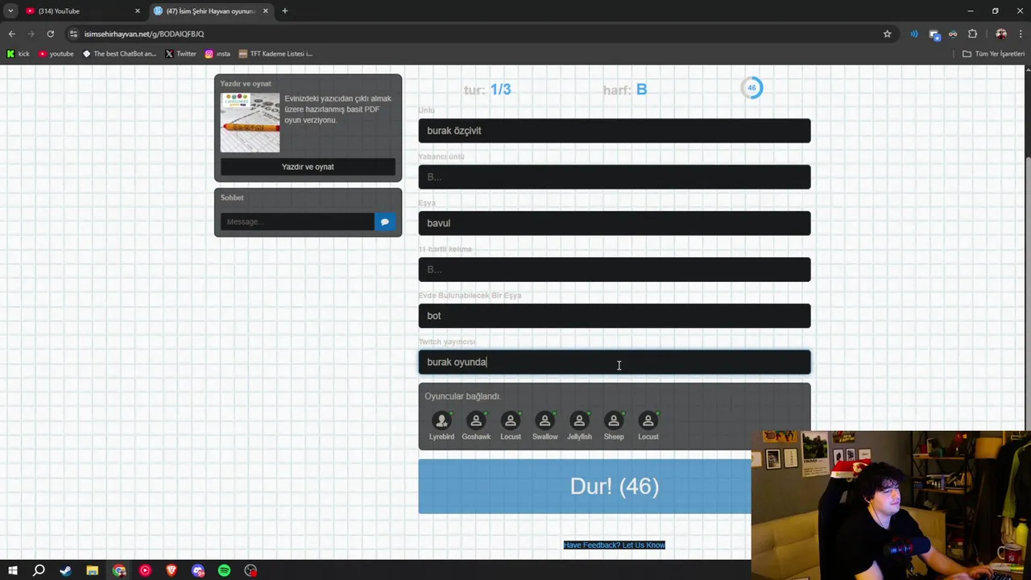Open the browser extensions puzzle menu
The width and height of the screenshot is (1031, 580).
pyautogui.click(x=972, y=34)
